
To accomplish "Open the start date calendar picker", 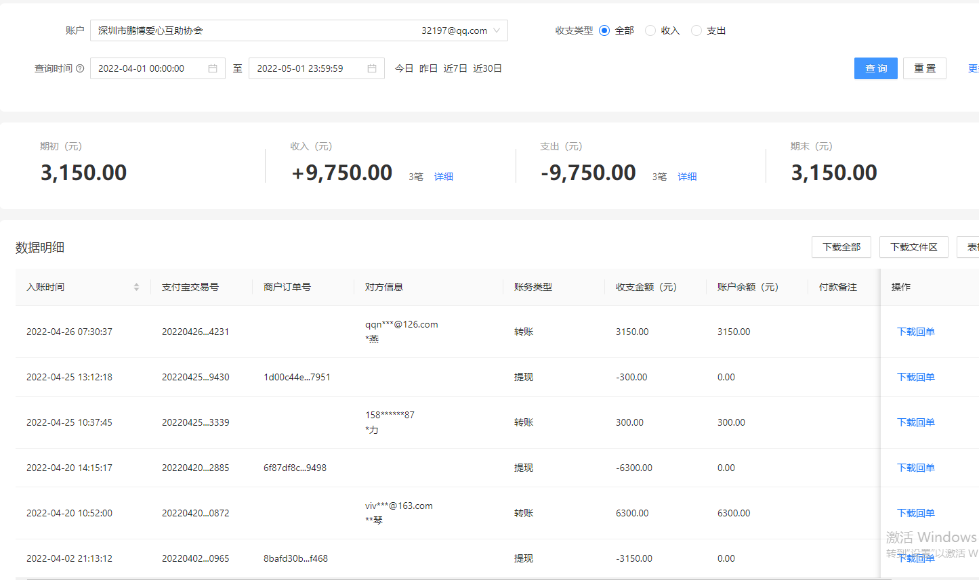I will click(x=211, y=68).
